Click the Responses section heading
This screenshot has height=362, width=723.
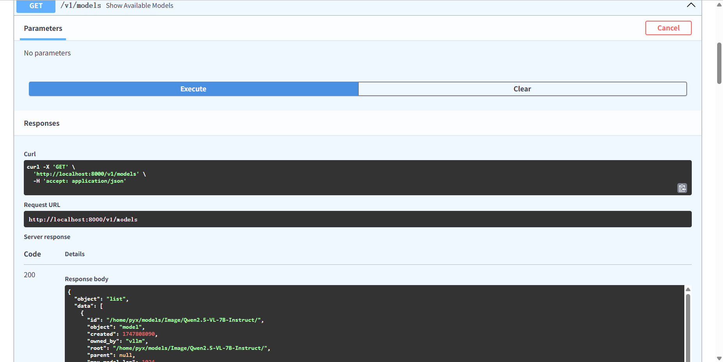click(x=42, y=123)
